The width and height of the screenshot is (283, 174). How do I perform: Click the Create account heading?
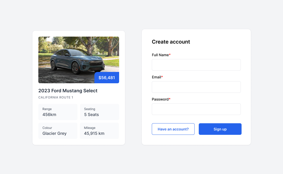pyautogui.click(x=171, y=42)
